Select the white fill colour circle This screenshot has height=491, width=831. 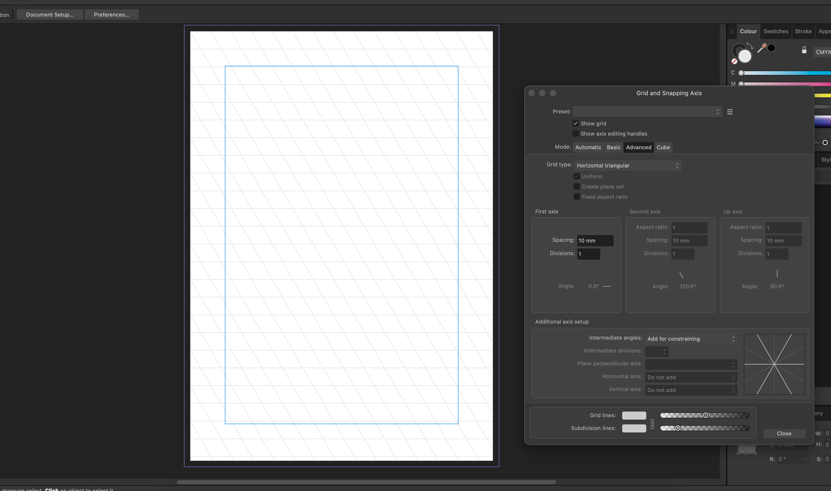(745, 56)
